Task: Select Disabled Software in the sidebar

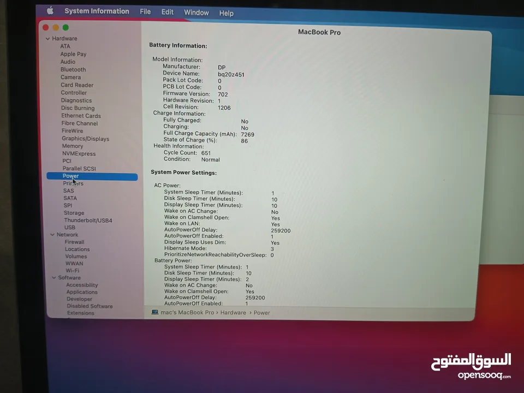Action: pos(90,306)
